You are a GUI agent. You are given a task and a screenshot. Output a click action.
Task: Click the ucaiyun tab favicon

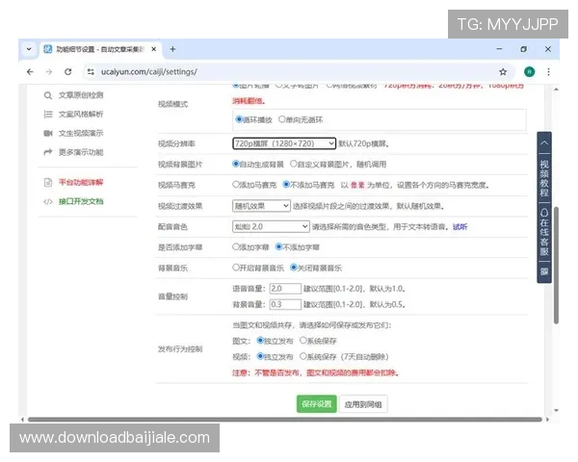pos(48,49)
